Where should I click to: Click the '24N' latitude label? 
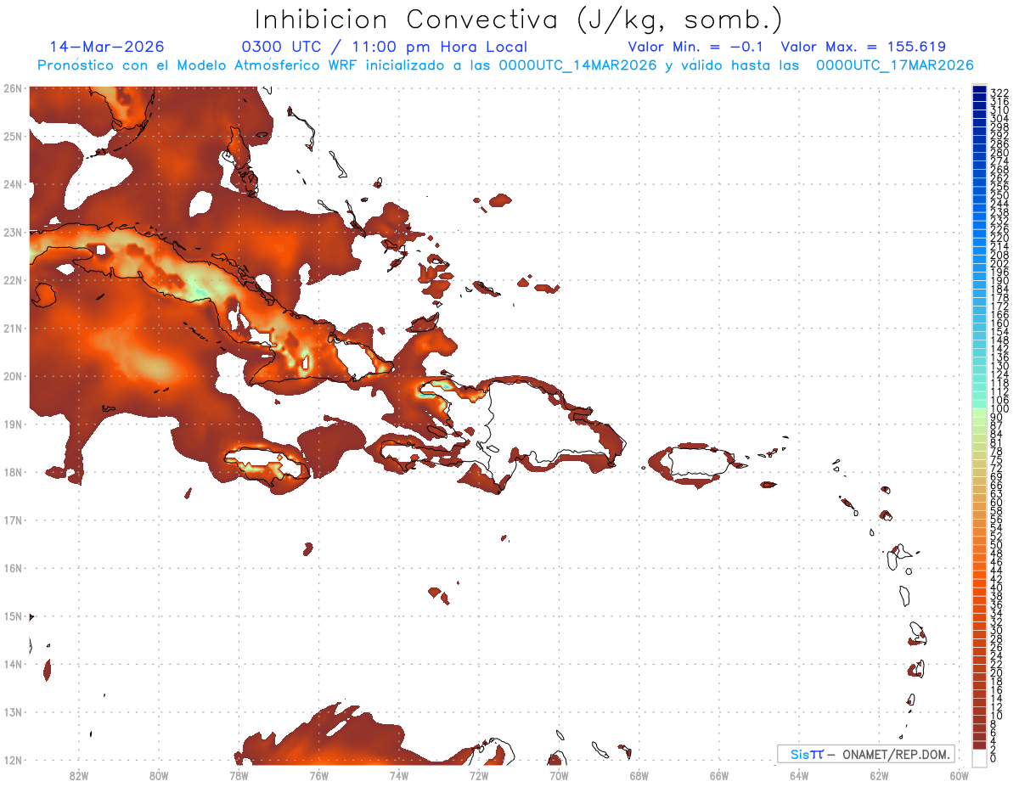12,183
